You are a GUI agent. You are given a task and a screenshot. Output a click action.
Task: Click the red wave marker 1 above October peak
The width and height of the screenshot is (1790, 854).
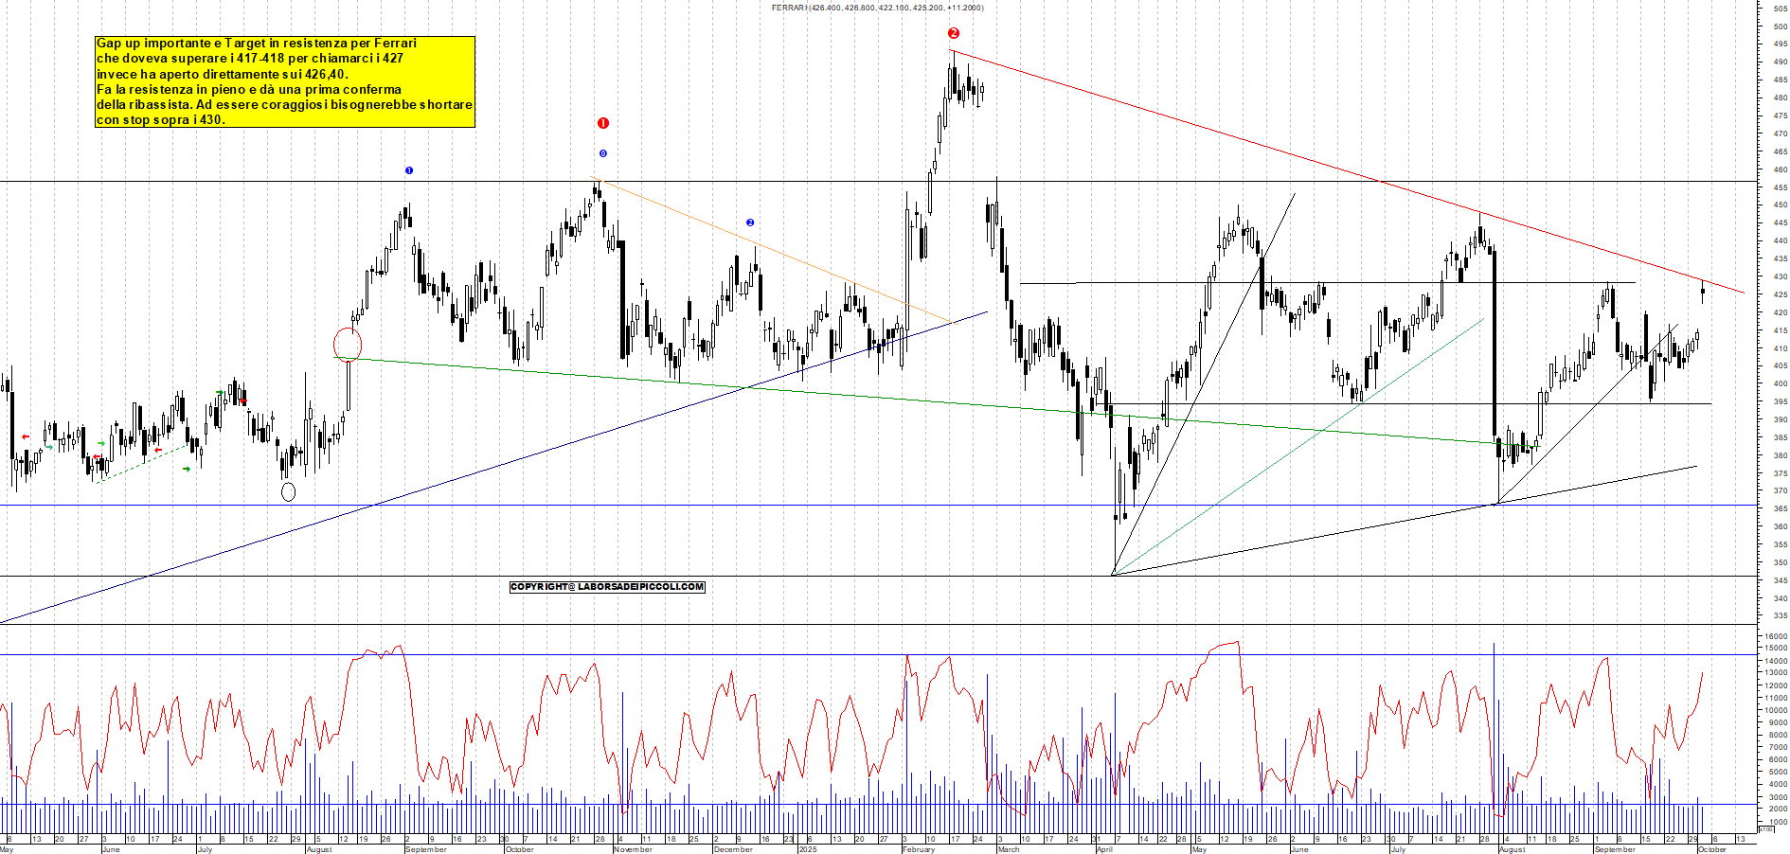(602, 123)
